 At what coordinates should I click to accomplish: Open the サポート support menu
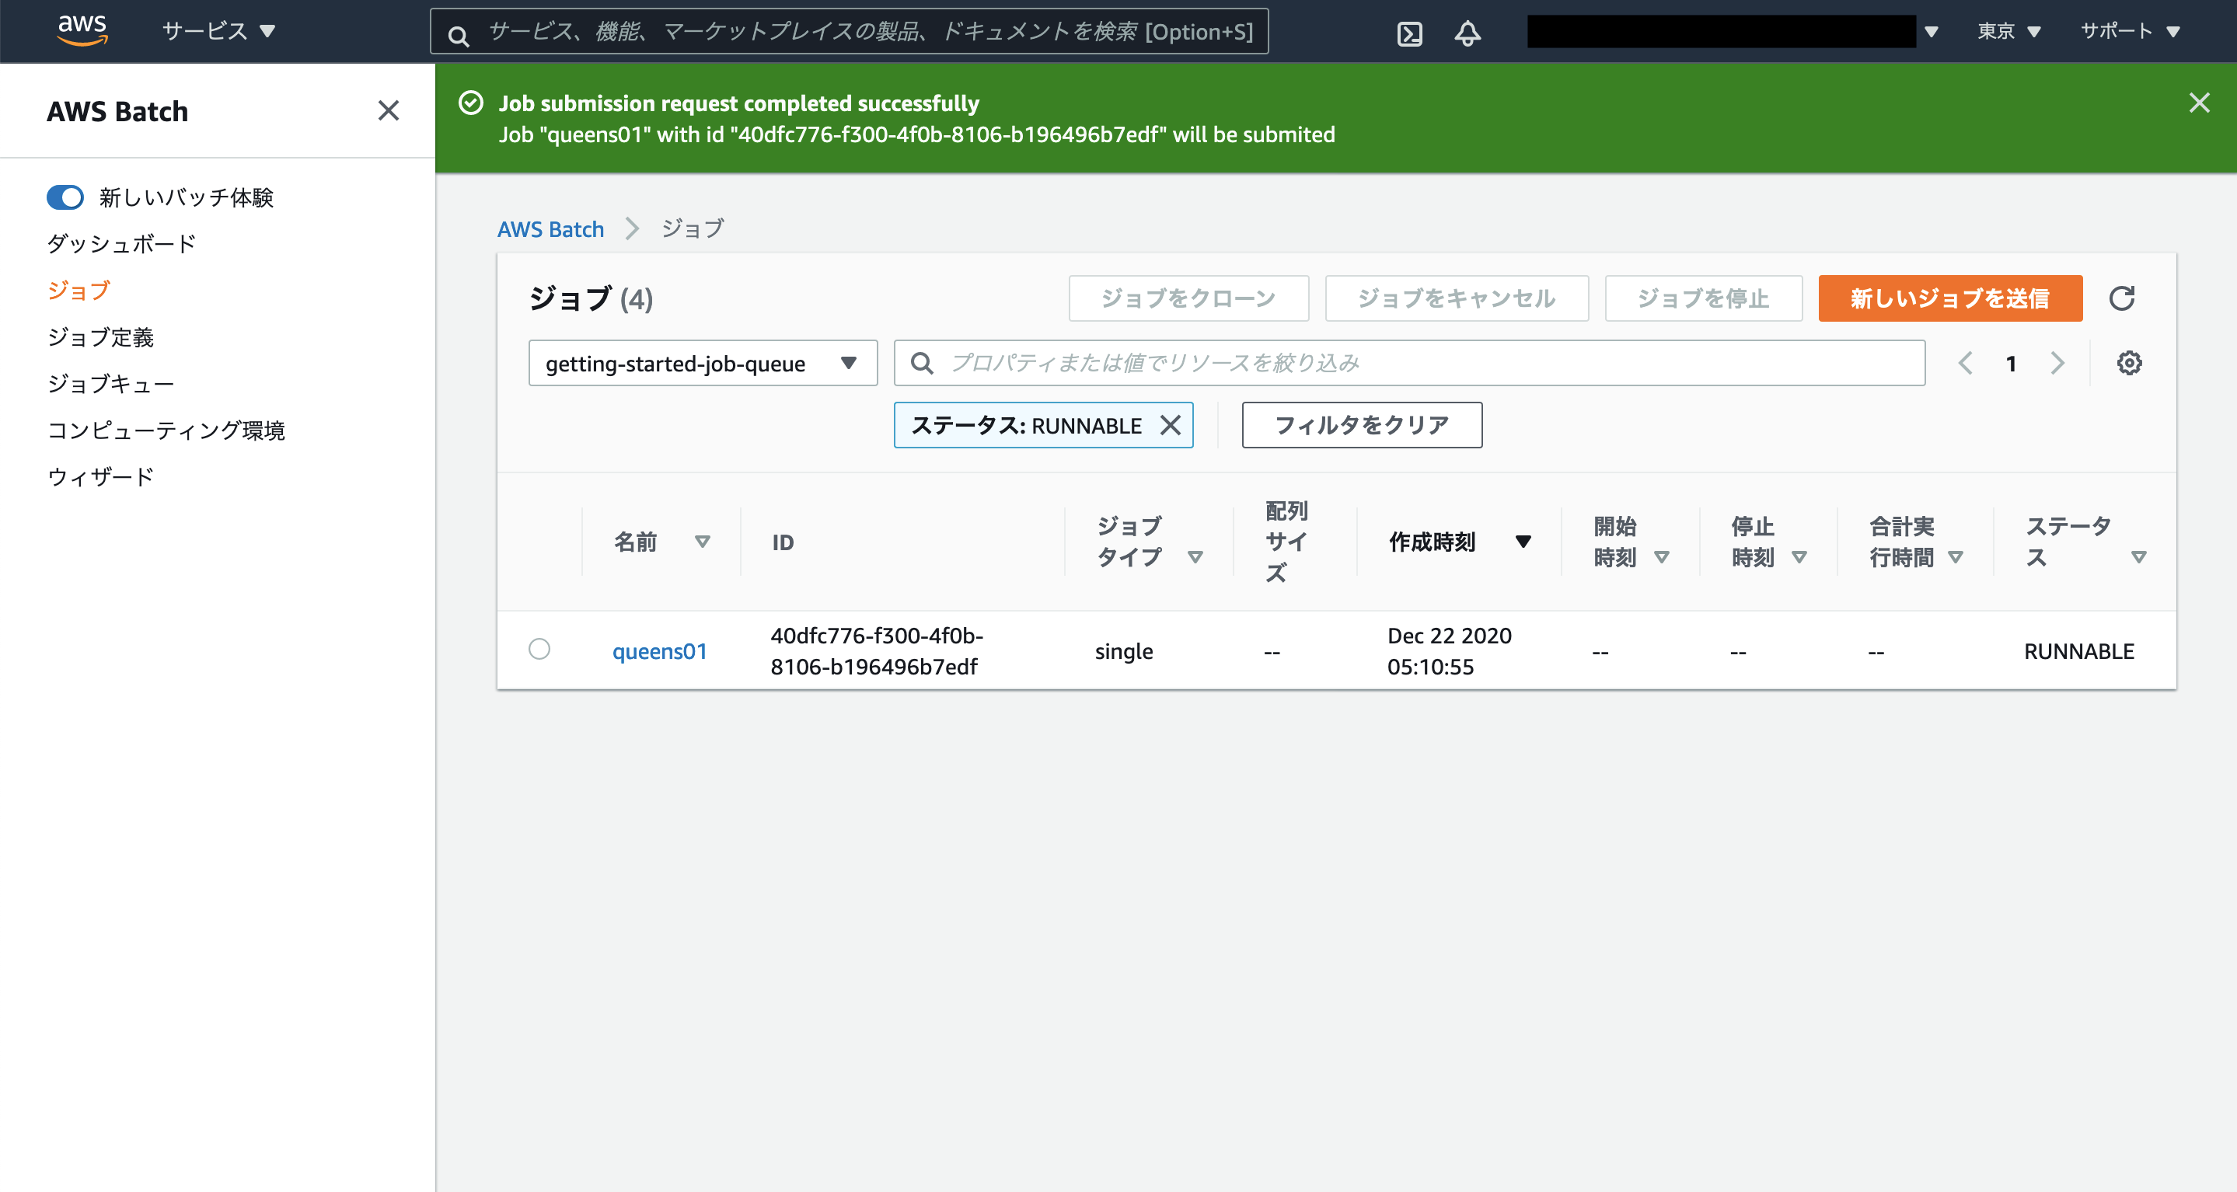tap(2129, 31)
